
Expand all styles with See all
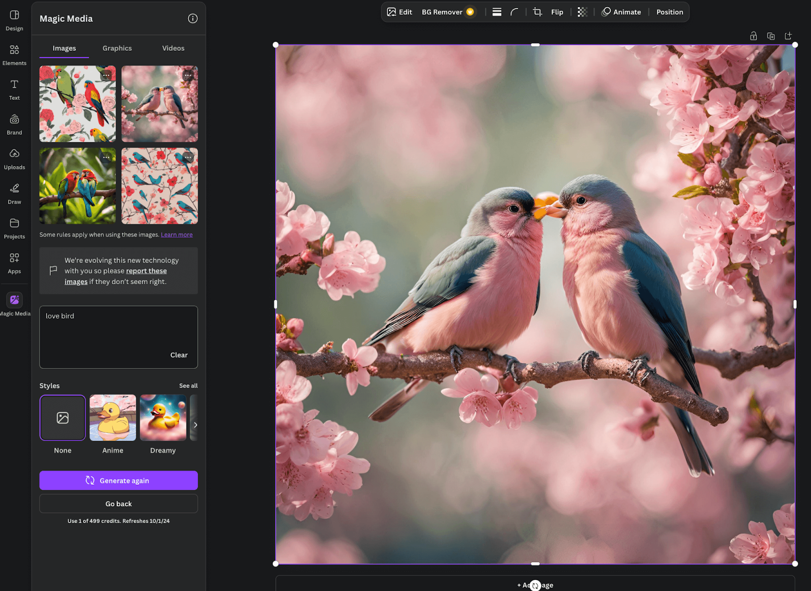(188, 385)
